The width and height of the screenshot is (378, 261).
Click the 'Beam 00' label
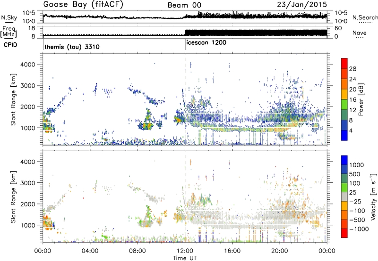click(184, 5)
